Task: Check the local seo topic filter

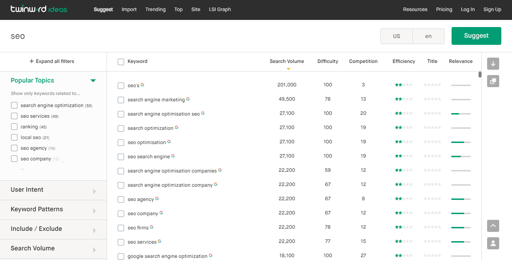Action: pos(14,137)
